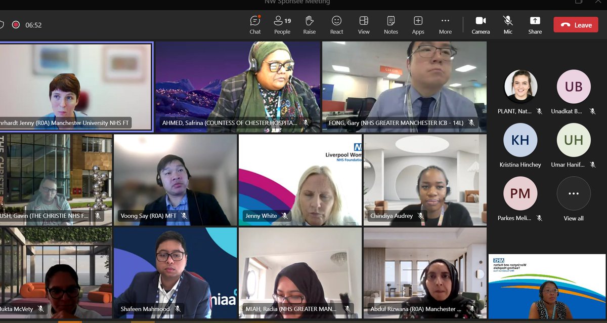Click muted mic icon beside Unadkat B
This screenshot has width=607, height=323.
(x=592, y=111)
